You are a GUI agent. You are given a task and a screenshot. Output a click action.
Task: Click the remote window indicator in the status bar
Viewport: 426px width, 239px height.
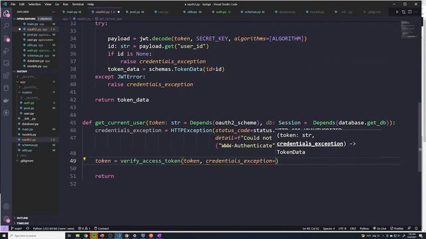click(4, 228)
